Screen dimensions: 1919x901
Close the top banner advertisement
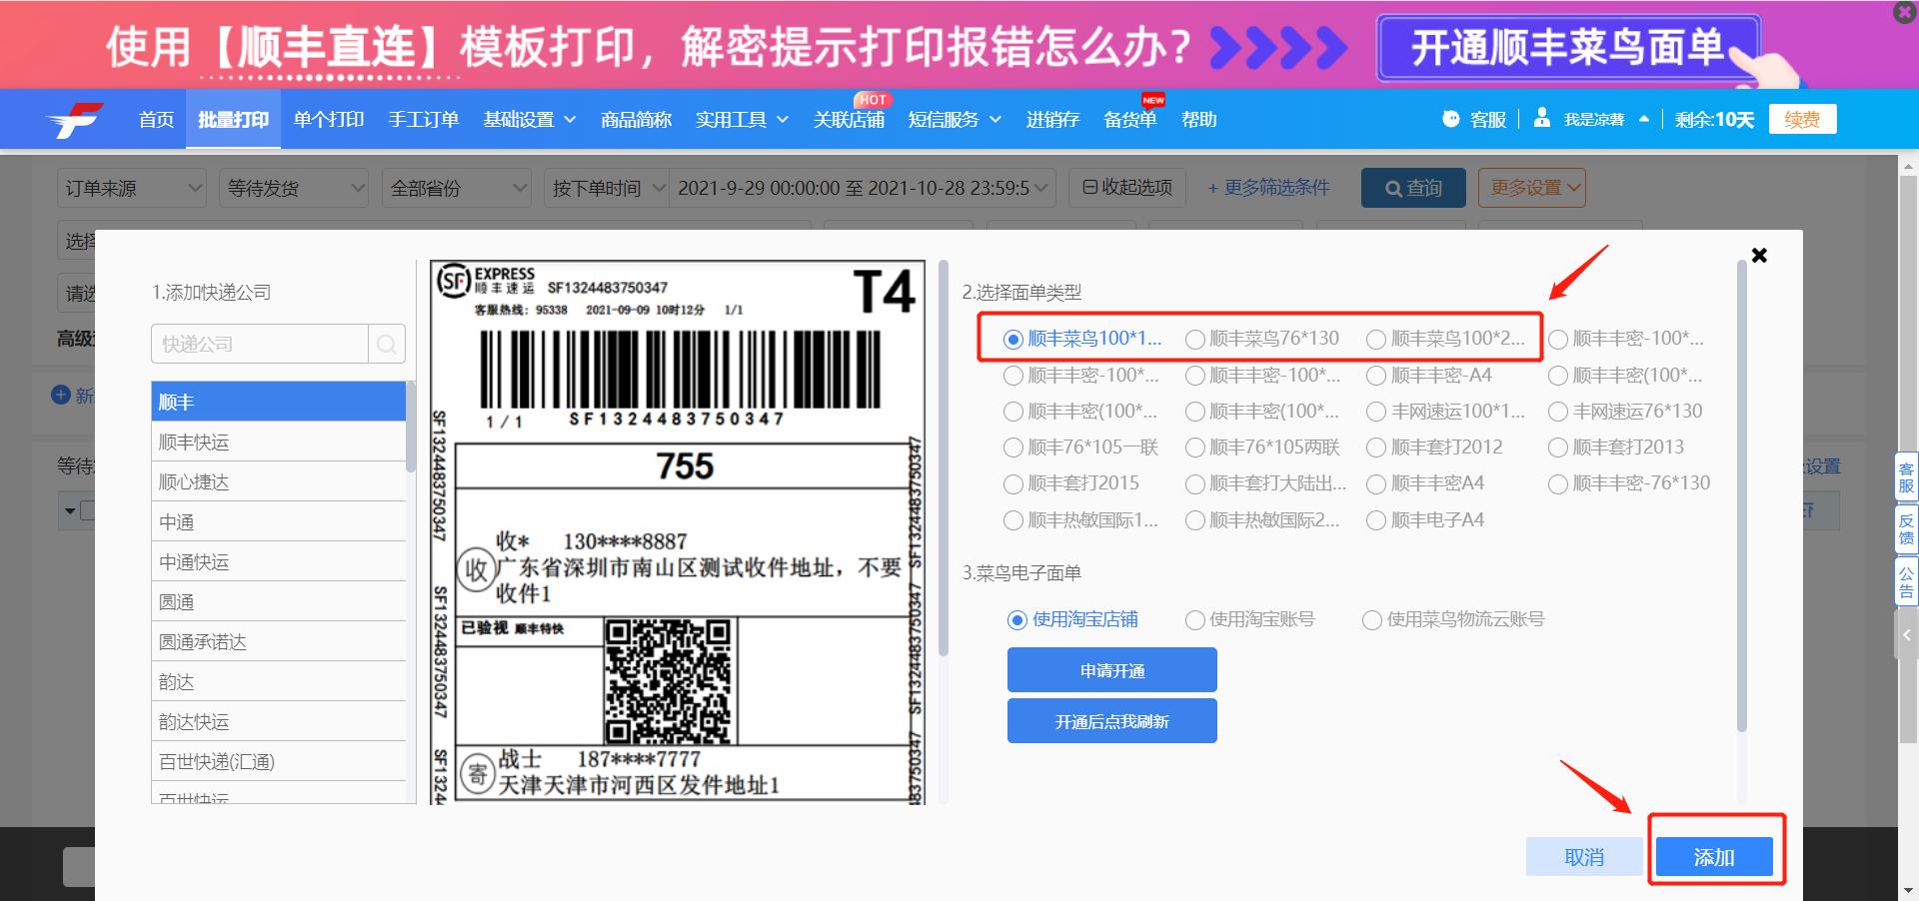pyautogui.click(x=1904, y=12)
